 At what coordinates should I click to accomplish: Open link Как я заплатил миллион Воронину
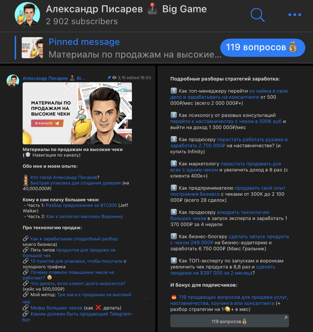point(85,217)
